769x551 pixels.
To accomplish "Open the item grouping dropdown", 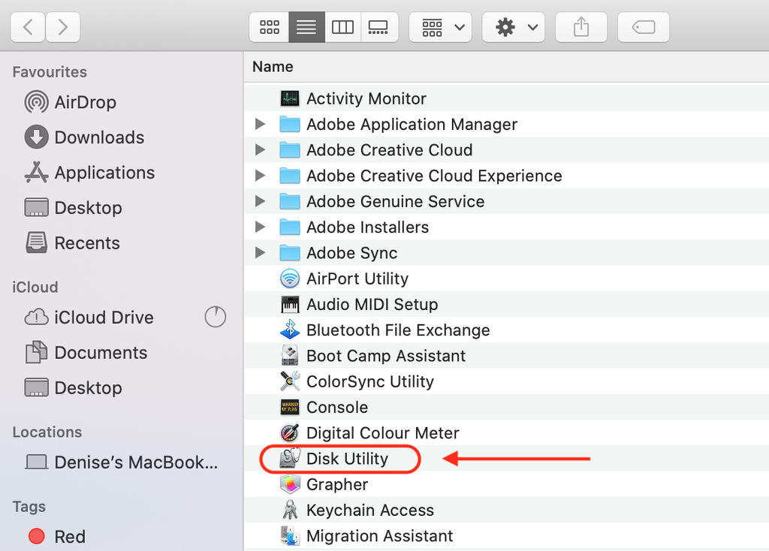I will (x=440, y=28).
